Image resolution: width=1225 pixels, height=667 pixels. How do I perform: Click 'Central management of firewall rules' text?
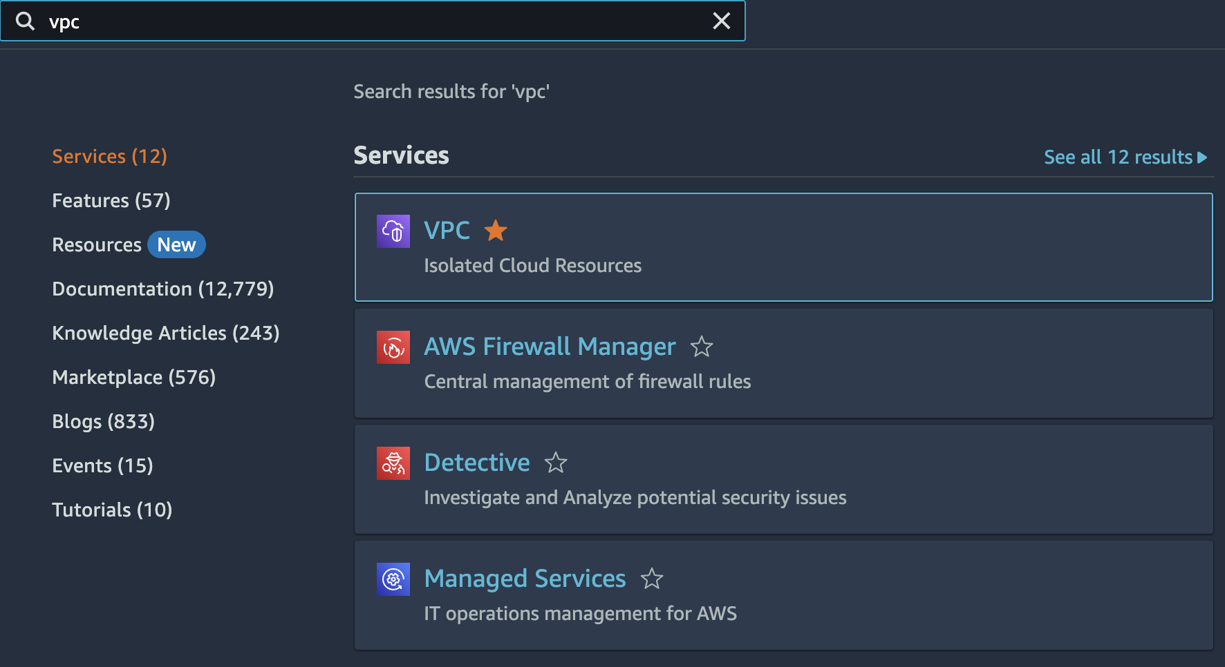point(587,381)
